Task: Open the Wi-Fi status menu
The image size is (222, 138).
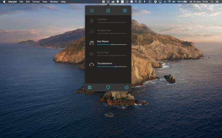Action: point(169,2)
